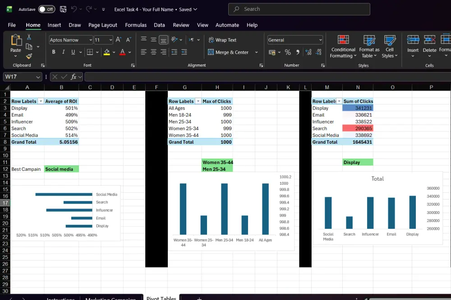Switch to the Formulas tab
451x300 pixels.
click(136, 25)
